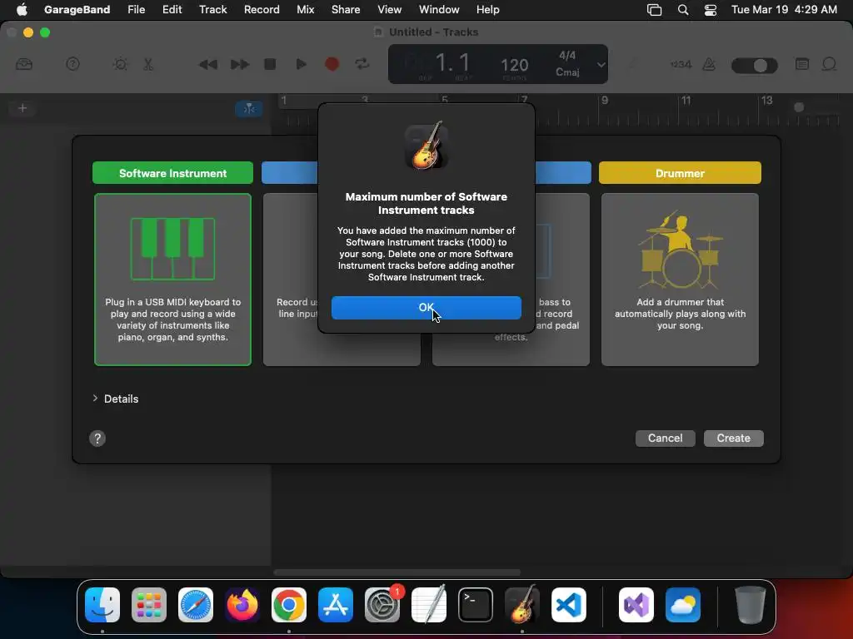Open the Apple menu
The image size is (853, 639).
click(x=22, y=9)
